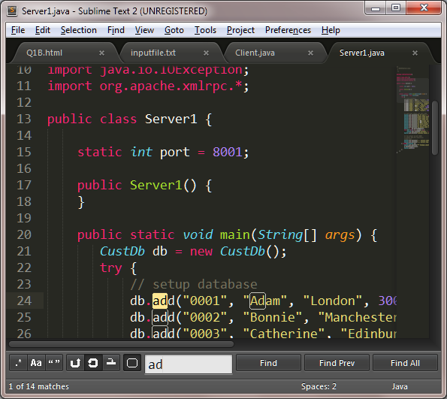Image resolution: width=447 pixels, height=399 pixels.
Task: Open the Spaces: 2 indentation selector
Action: (x=319, y=386)
